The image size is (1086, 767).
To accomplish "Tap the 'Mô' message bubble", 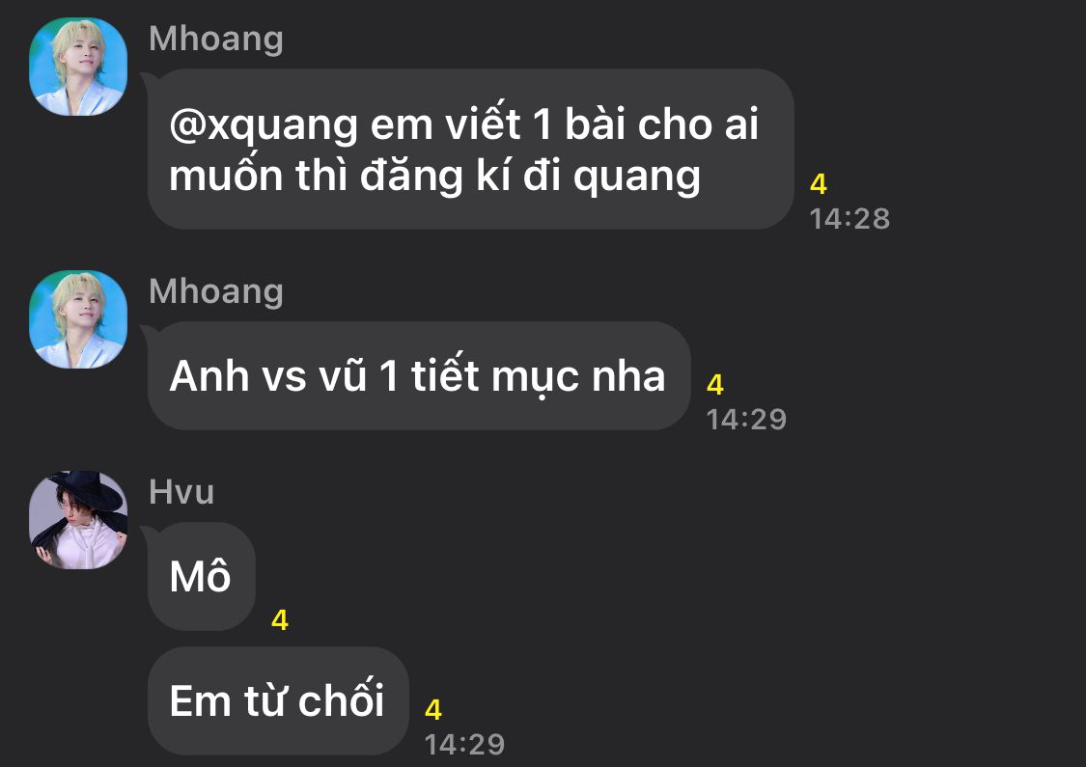I will pyautogui.click(x=202, y=577).
